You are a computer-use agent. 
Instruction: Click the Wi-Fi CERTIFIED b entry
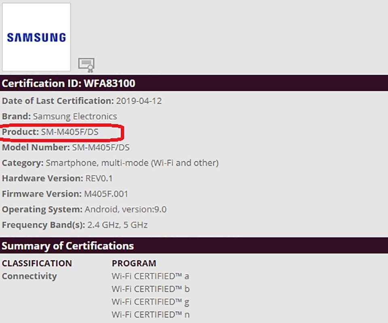151,289
